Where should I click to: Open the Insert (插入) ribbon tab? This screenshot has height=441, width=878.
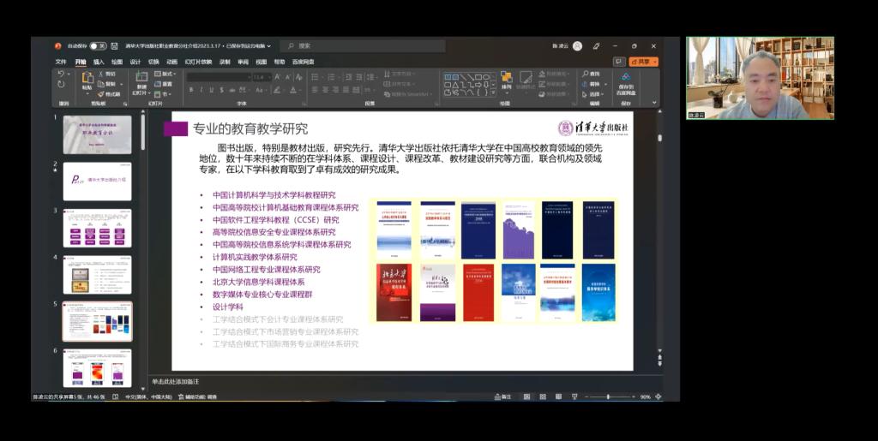pos(99,62)
